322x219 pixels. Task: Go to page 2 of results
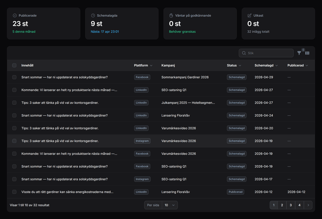282,205
